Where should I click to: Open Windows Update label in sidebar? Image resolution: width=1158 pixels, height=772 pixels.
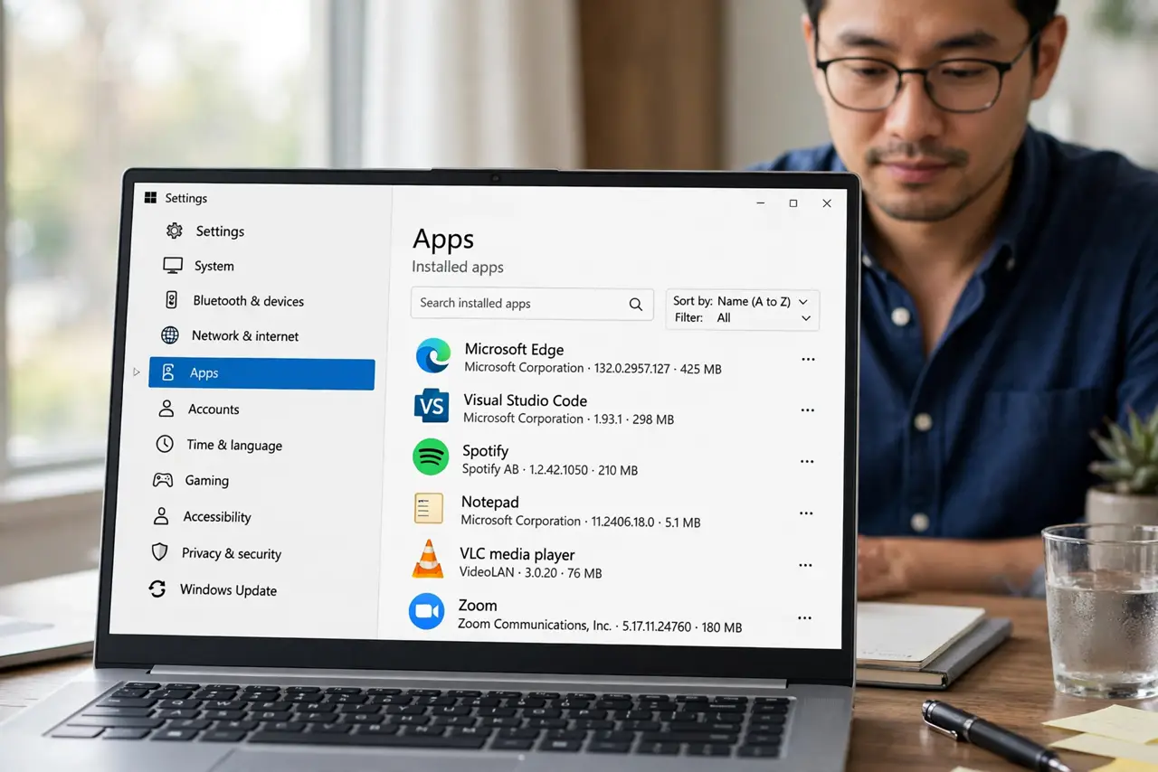point(228,589)
